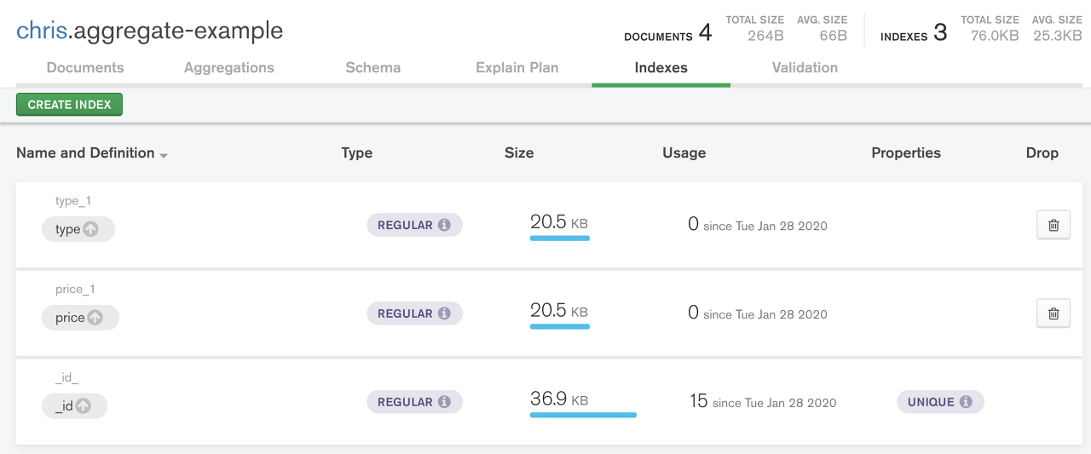1091x454 pixels.
Task: Click the _id_ index size bar
Action: [x=583, y=415]
